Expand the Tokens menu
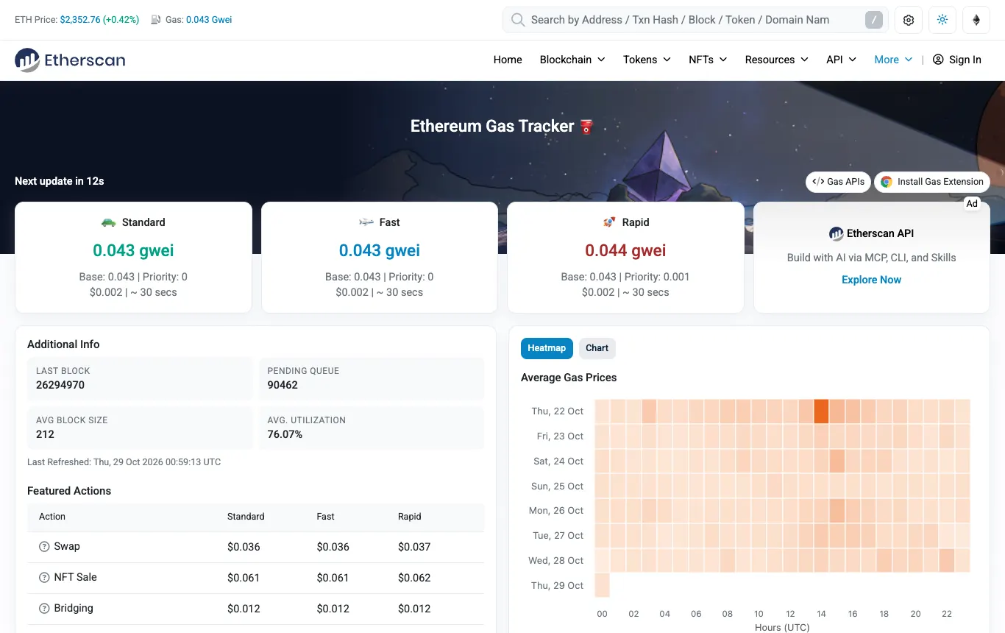1005x633 pixels. [647, 60]
